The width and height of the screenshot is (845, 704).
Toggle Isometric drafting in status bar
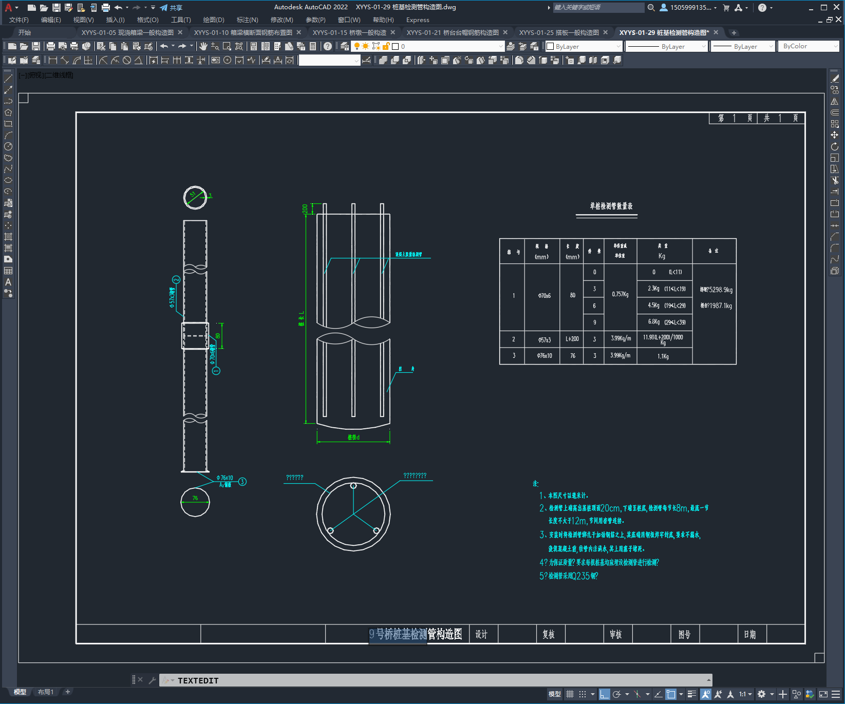[637, 694]
